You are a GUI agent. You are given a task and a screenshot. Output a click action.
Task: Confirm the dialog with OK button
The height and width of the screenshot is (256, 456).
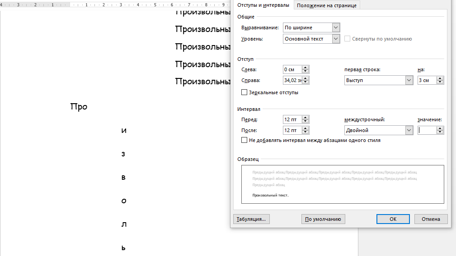(393, 219)
